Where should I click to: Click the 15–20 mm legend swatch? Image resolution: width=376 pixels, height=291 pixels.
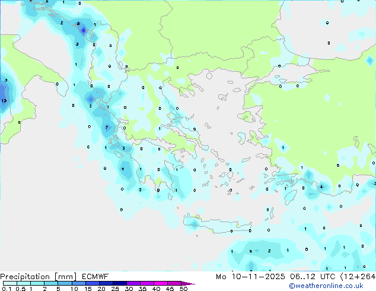pyautogui.click(x=93, y=283)
